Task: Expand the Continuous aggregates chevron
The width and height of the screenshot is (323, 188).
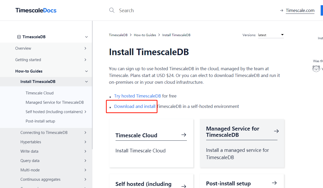Action: click(x=85, y=179)
